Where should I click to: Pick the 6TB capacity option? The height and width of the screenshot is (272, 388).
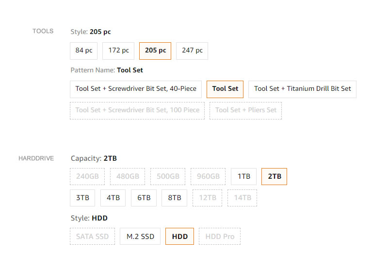tap(144, 198)
